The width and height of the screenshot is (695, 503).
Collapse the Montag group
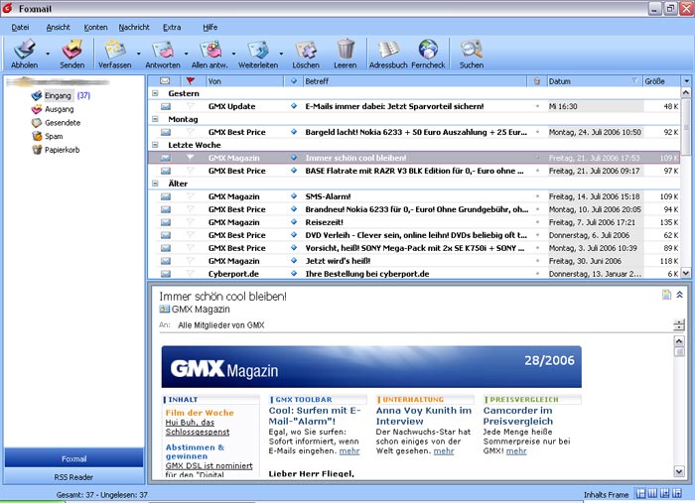point(155,119)
